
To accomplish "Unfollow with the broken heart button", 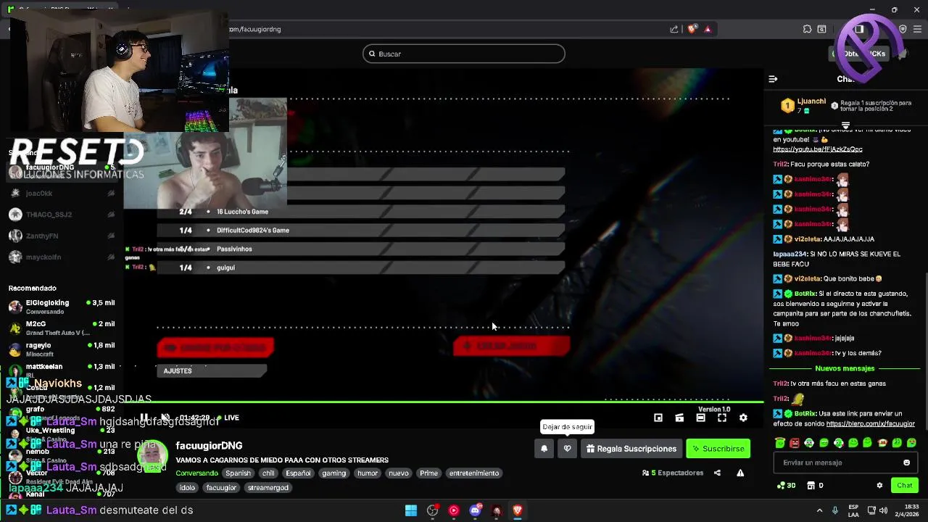I will [568, 449].
